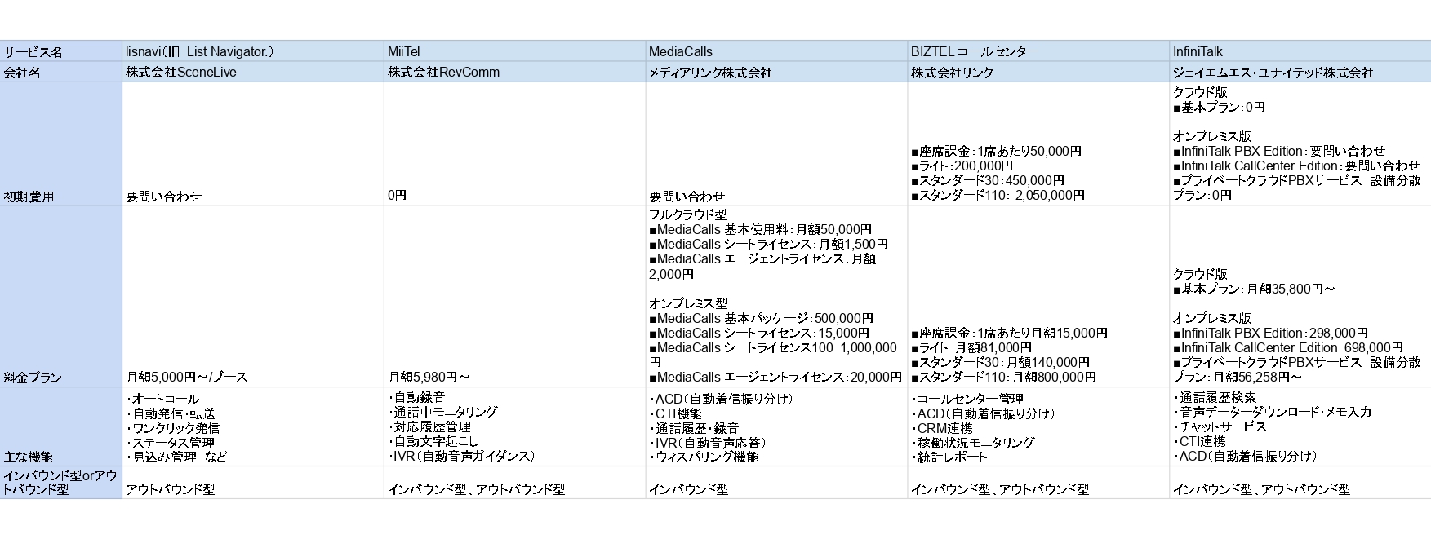Viewport: 1431px width, 539px height.
Task: Select MediaCalls' インバウンド型 type cell
Action: [777, 483]
